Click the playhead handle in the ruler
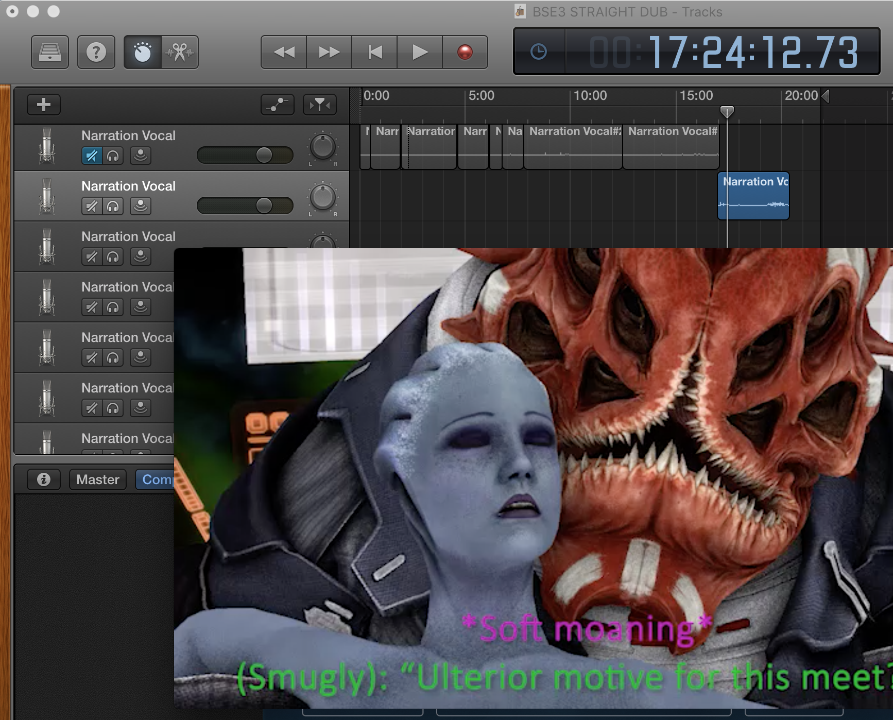 727,112
